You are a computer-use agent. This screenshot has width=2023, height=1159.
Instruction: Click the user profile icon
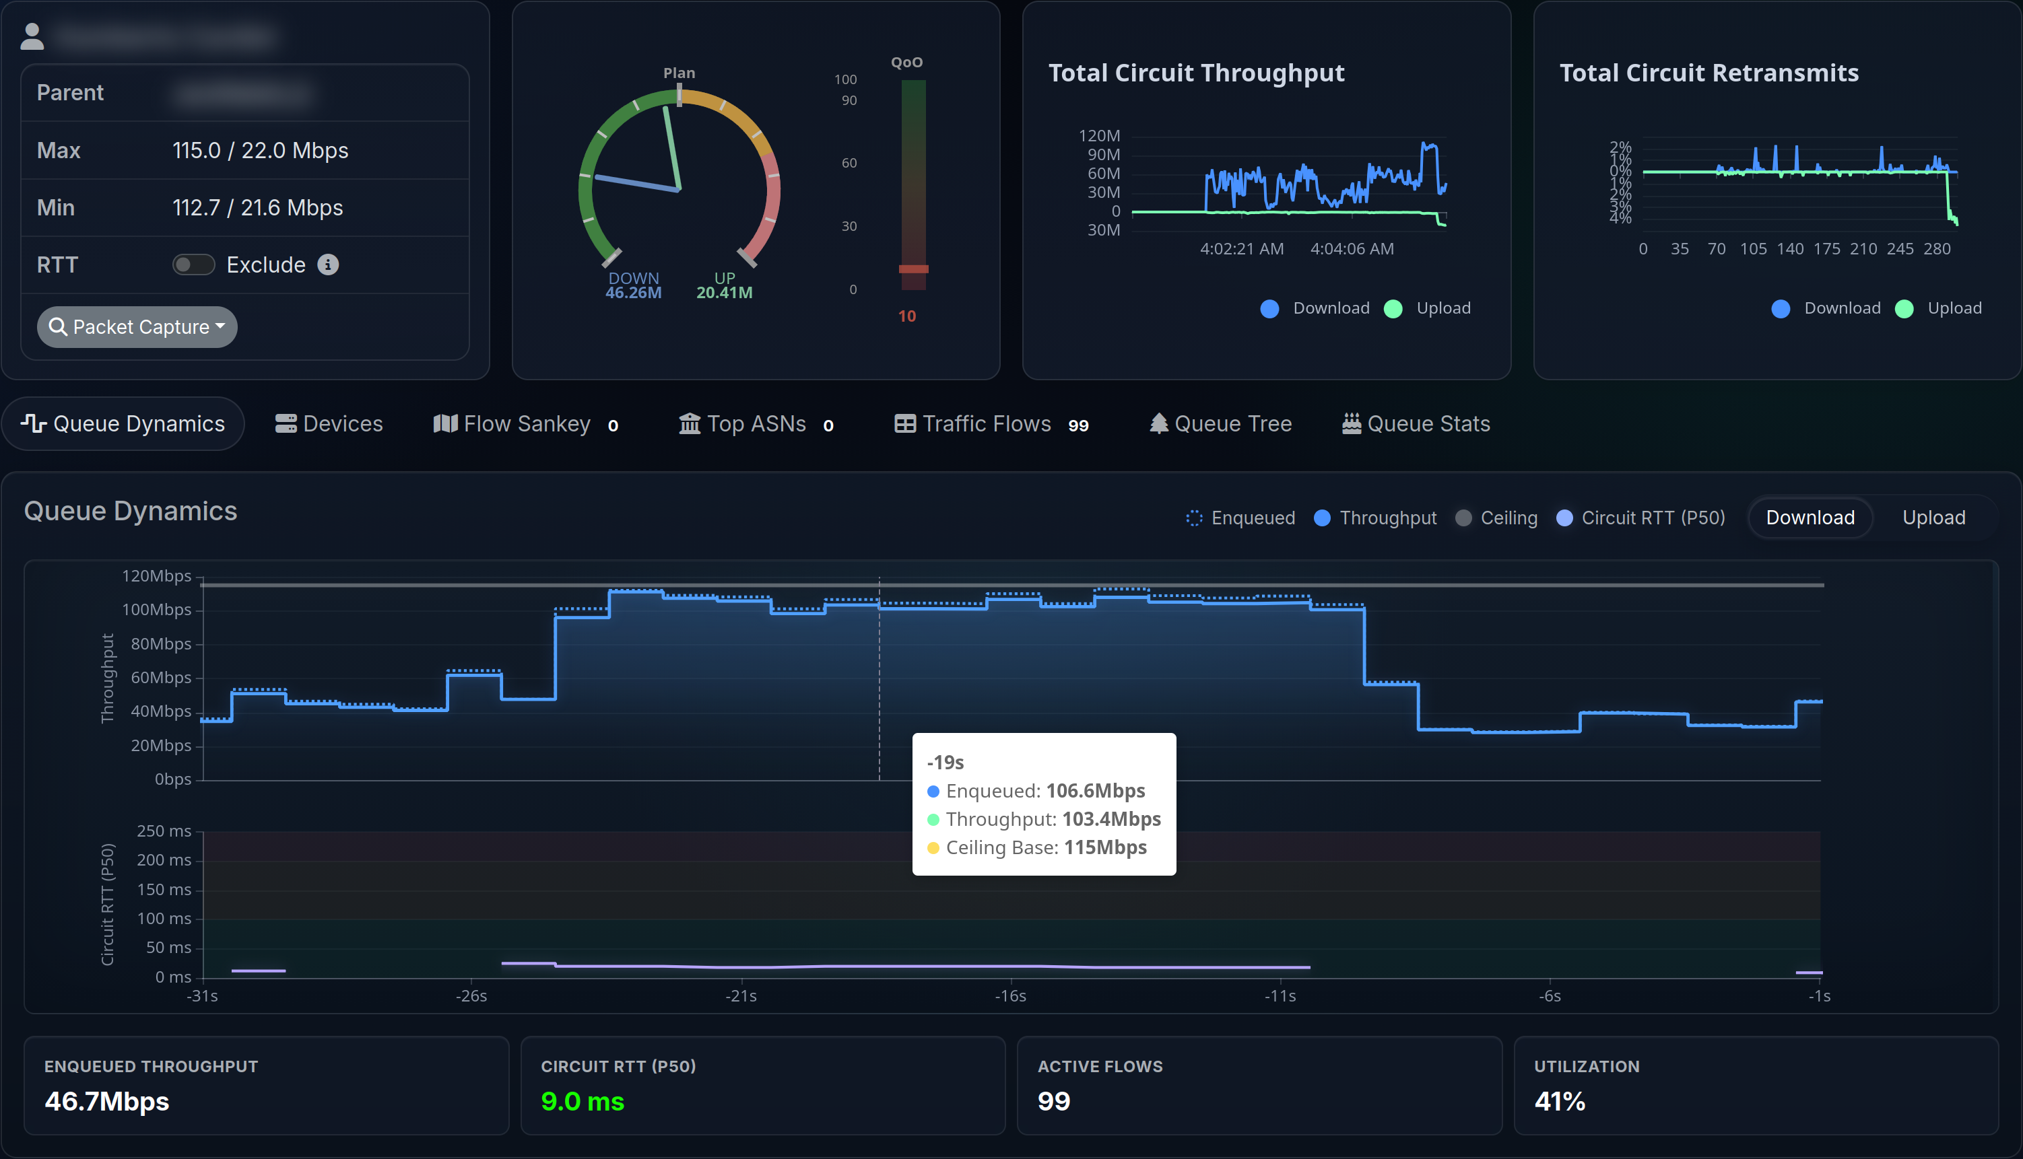[32, 36]
